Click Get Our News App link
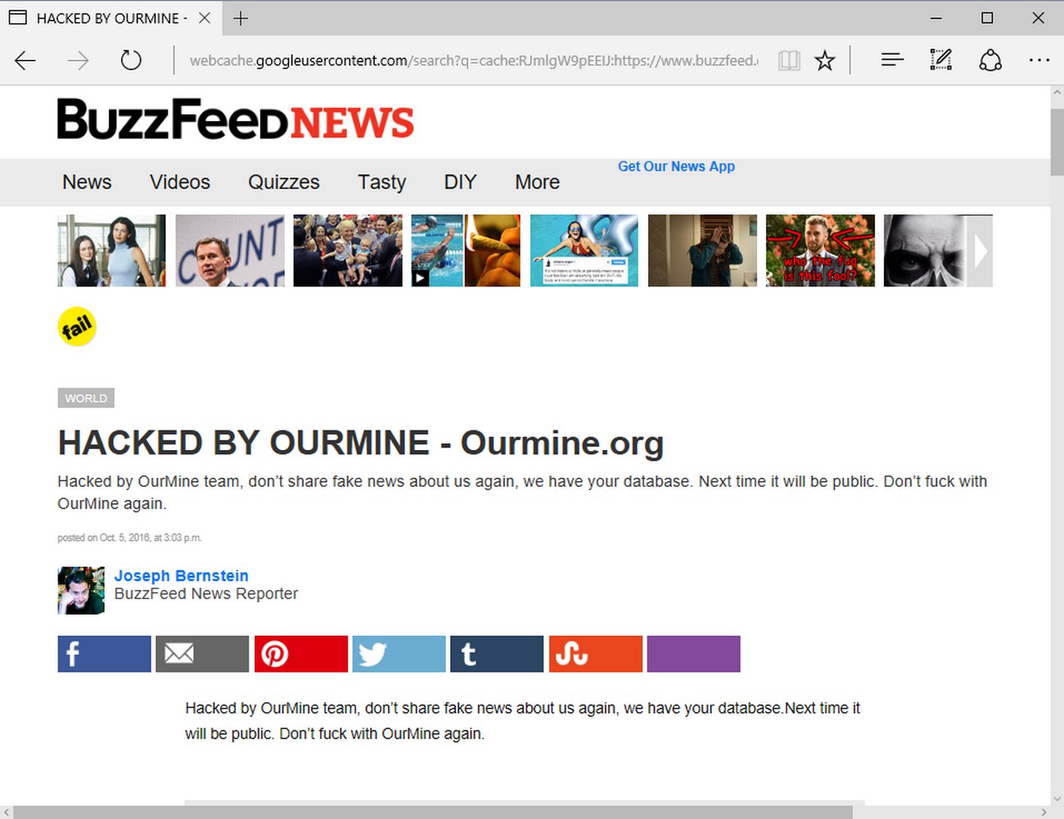 click(x=676, y=166)
